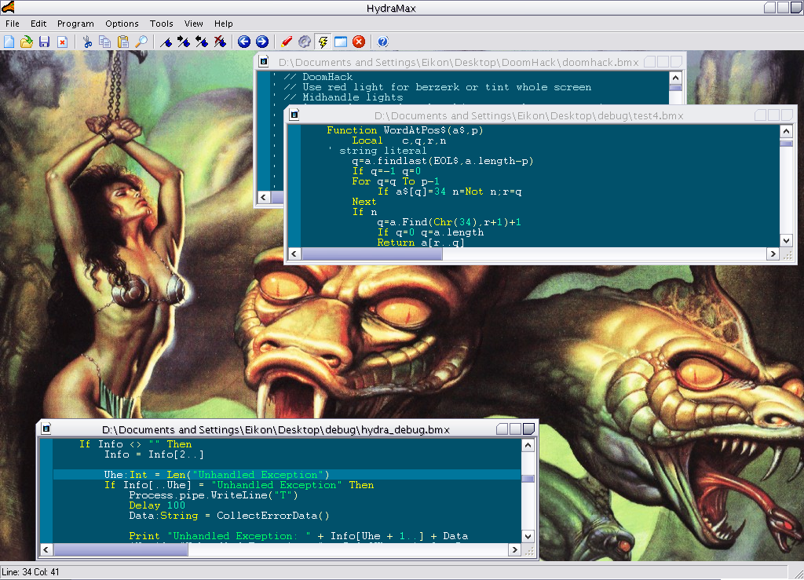The height and width of the screenshot is (580, 804).
Task: Open the Options menu
Action: pyautogui.click(x=122, y=24)
